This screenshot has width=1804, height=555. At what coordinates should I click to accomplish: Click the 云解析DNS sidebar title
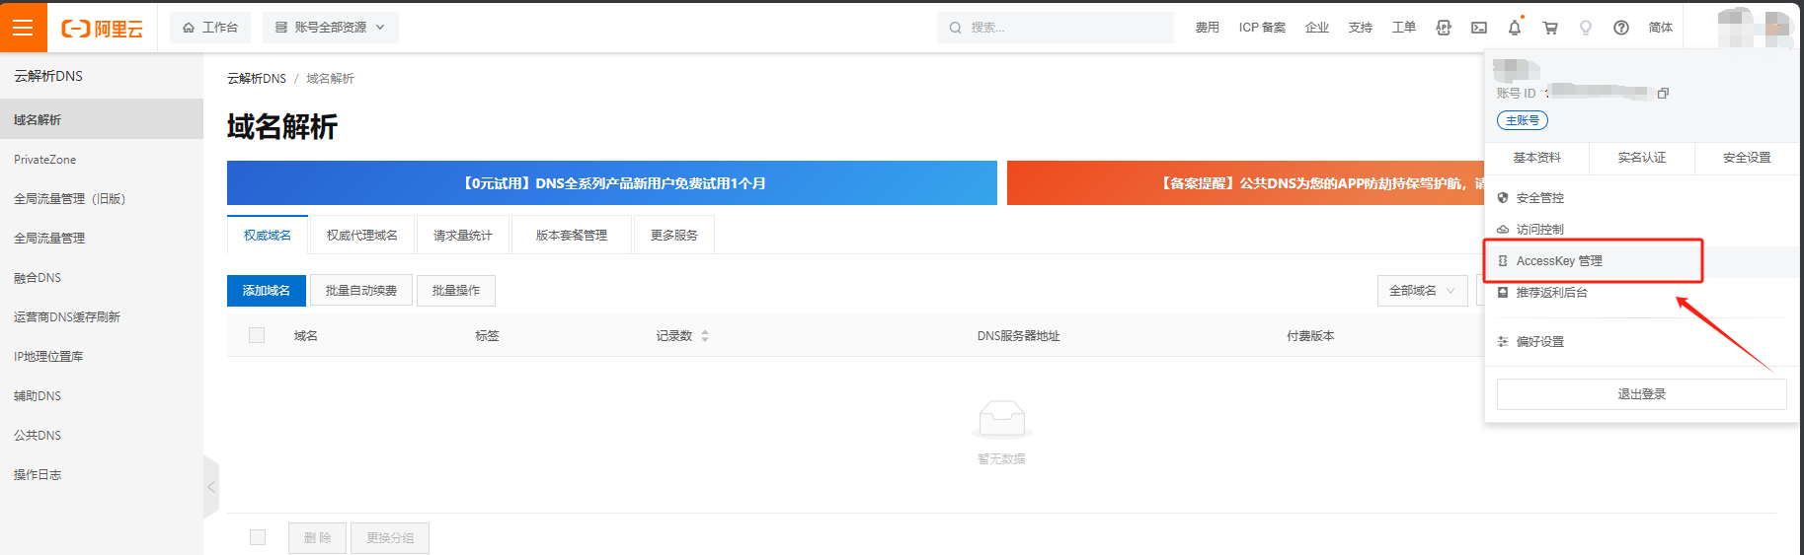coord(48,76)
